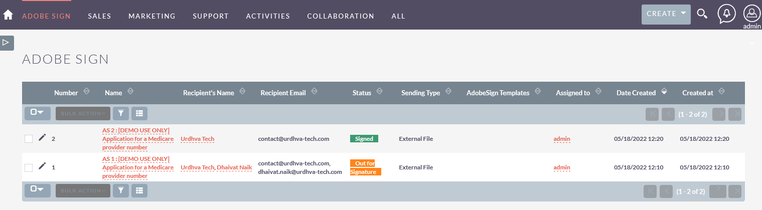The height and width of the screenshot is (210, 762).
Task: Go to previous page in top pagination
Action: pyautogui.click(x=668, y=114)
